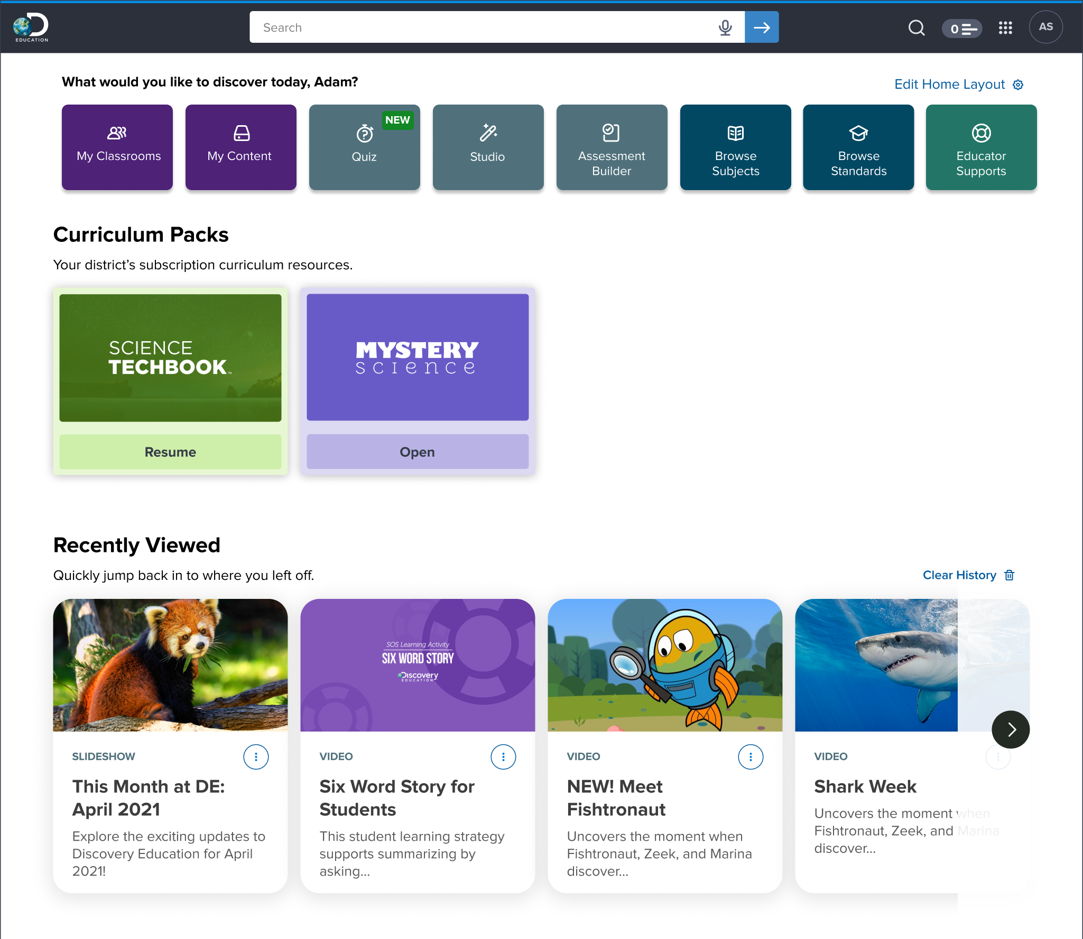Screen dimensions: 1083x939
Task: Open the Shark Week title
Action: [865, 787]
